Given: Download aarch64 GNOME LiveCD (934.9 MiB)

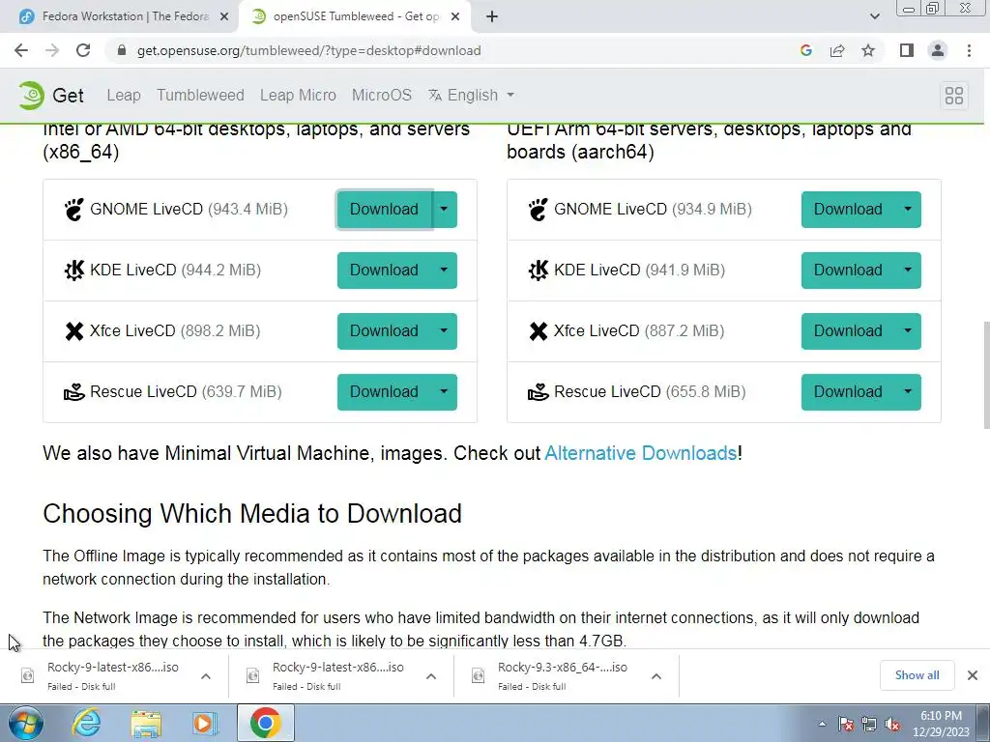Looking at the screenshot, I should pos(848,210).
